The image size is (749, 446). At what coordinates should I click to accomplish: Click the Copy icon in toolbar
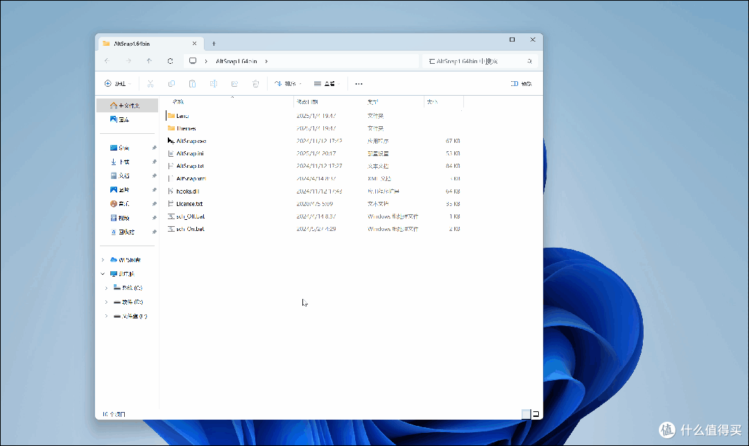pyautogui.click(x=171, y=83)
